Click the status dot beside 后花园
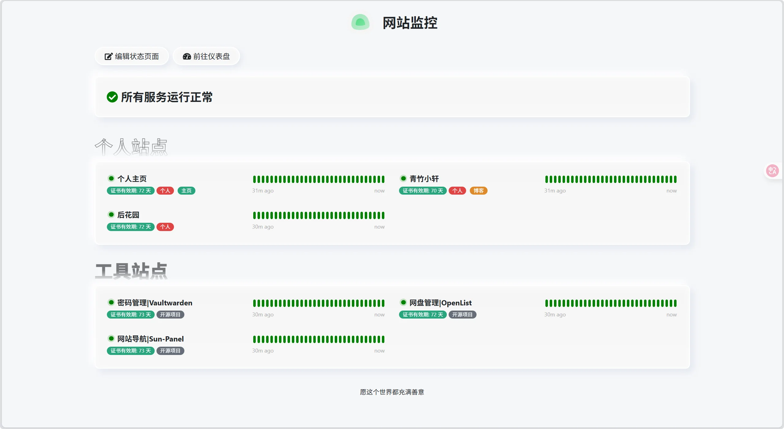 click(111, 214)
